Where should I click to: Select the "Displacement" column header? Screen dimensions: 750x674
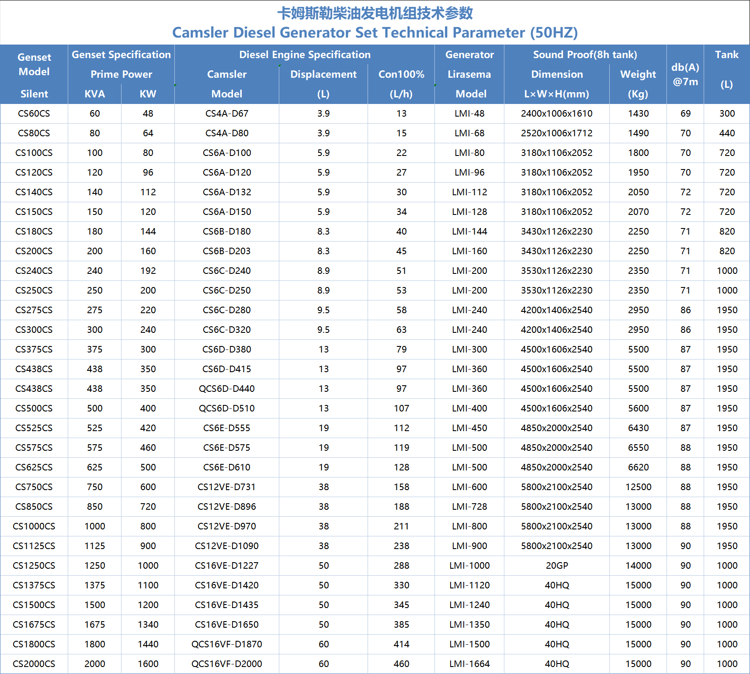323,74
